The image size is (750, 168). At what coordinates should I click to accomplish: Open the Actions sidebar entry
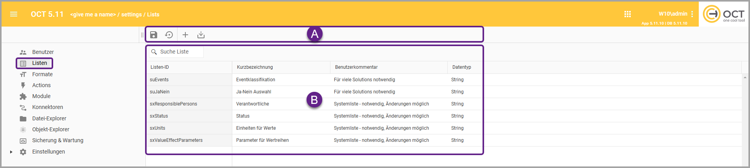point(41,85)
